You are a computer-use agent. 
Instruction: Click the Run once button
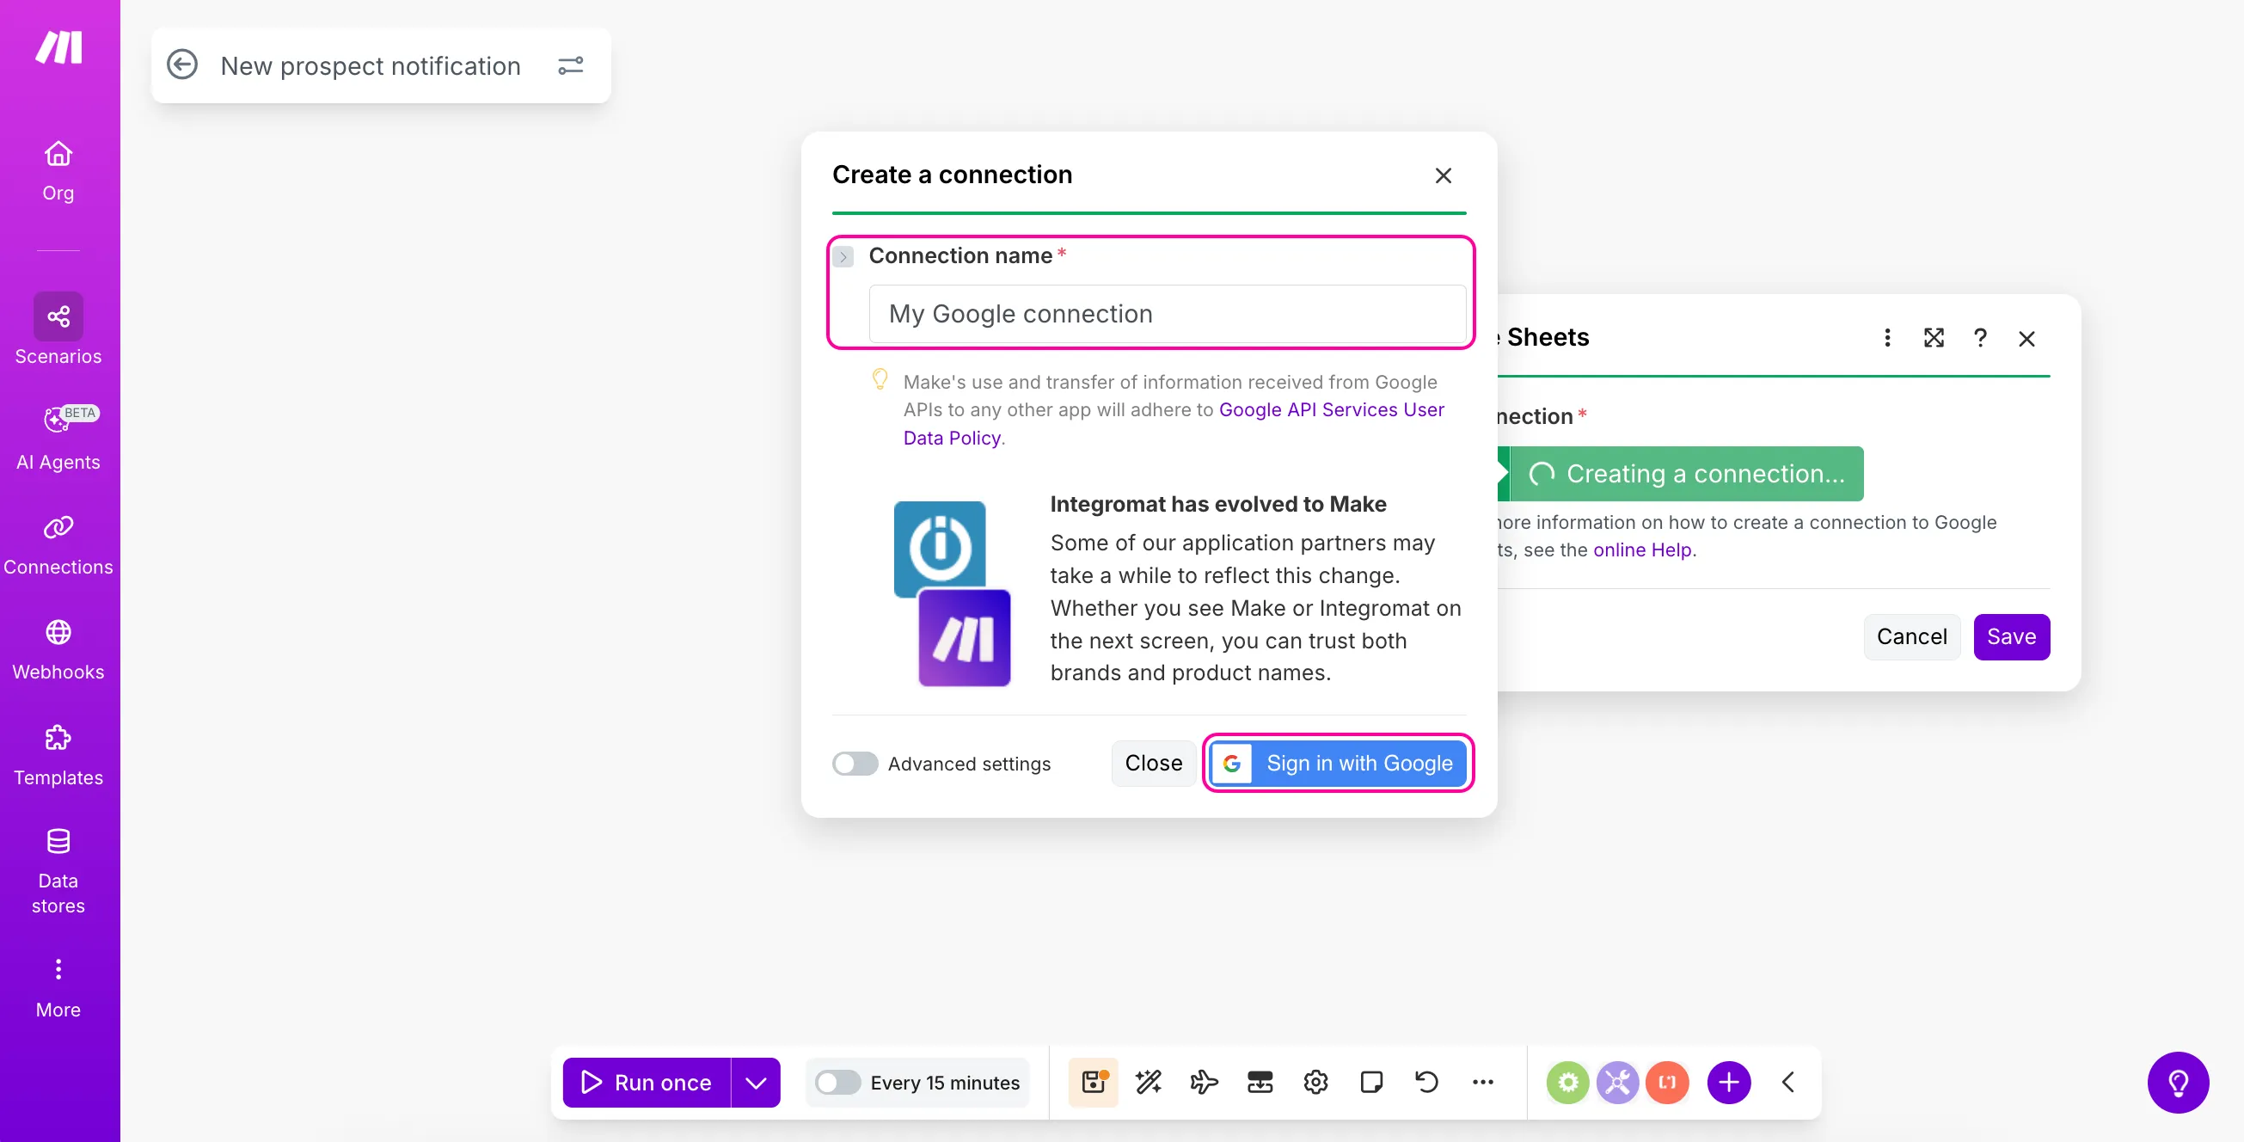point(647,1083)
